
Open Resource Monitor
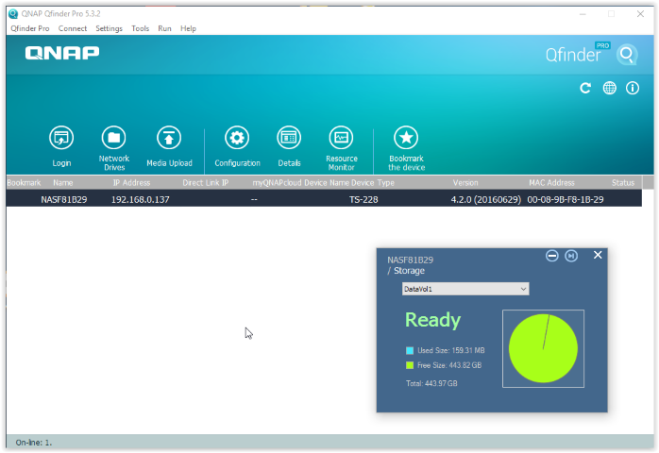click(x=341, y=138)
